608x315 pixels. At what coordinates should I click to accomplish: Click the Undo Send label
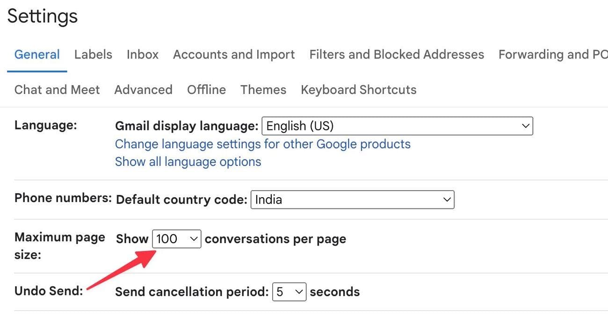(x=49, y=291)
